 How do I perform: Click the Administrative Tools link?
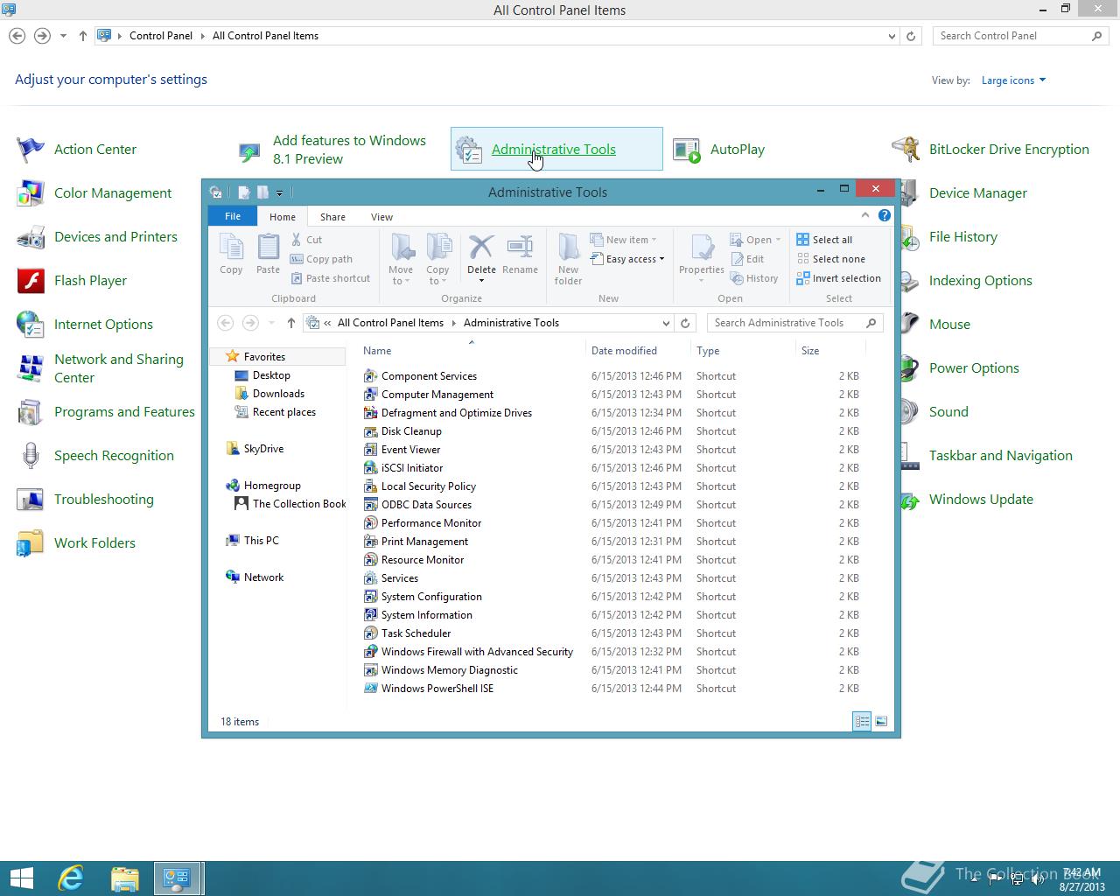554,150
